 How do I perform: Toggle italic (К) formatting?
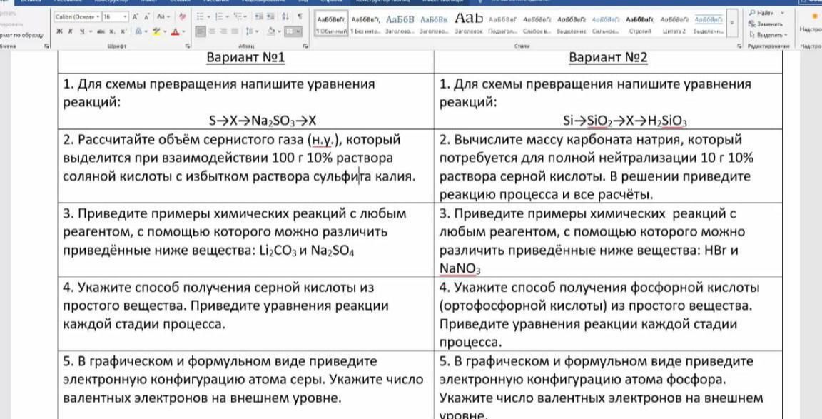pos(70,31)
